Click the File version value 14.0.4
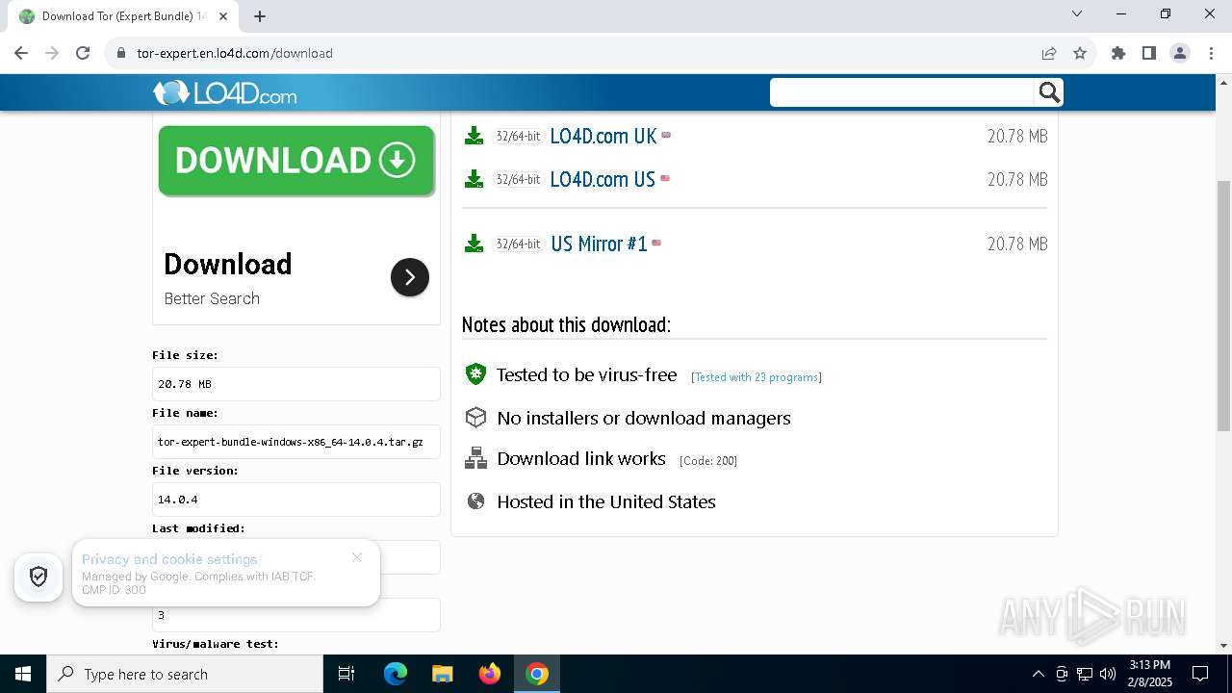The height and width of the screenshot is (693, 1232). 296,500
